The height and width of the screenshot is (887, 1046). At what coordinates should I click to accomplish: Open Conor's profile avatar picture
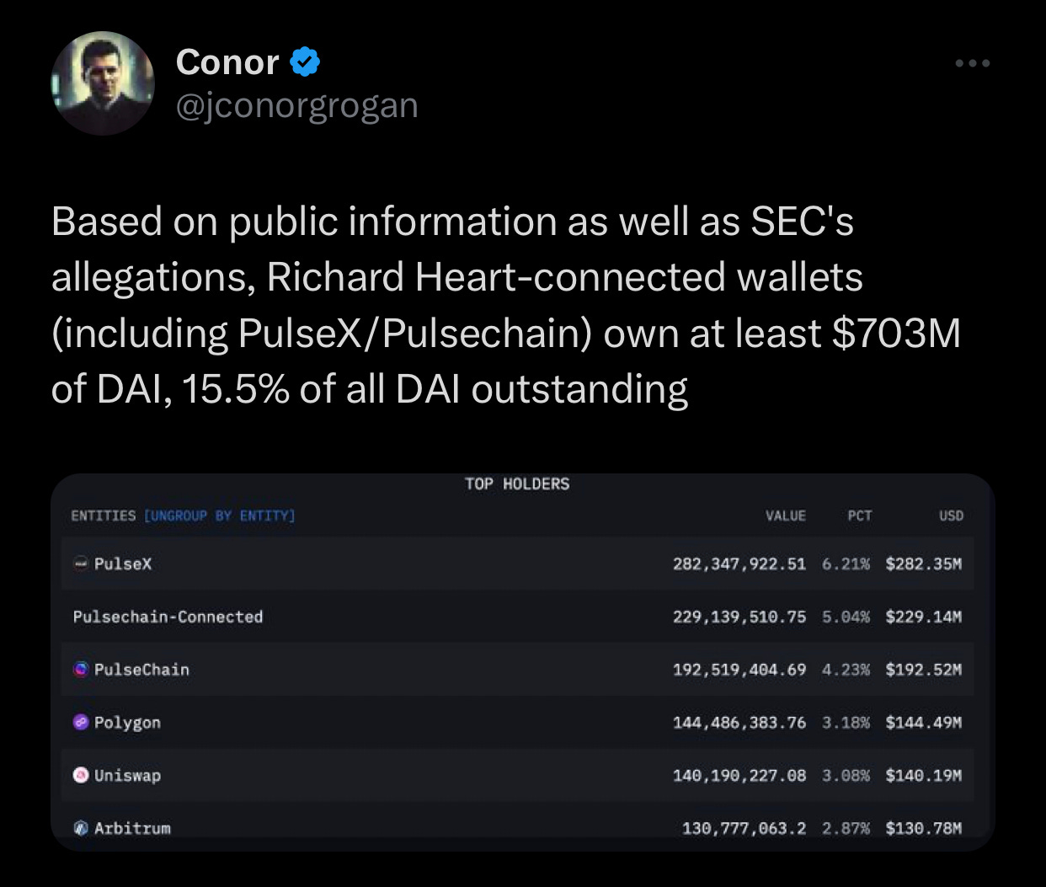coord(104,83)
